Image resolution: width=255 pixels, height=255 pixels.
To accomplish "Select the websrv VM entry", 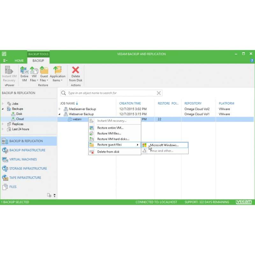I will pyautogui.click(x=77, y=119).
